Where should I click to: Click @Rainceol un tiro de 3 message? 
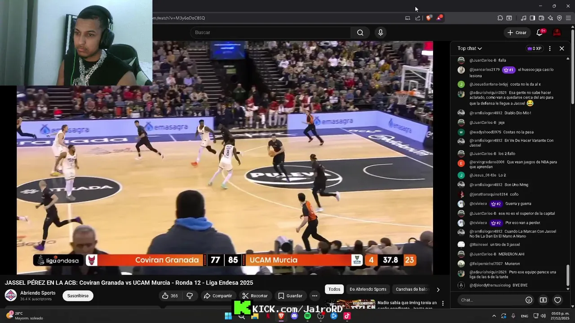point(495,244)
